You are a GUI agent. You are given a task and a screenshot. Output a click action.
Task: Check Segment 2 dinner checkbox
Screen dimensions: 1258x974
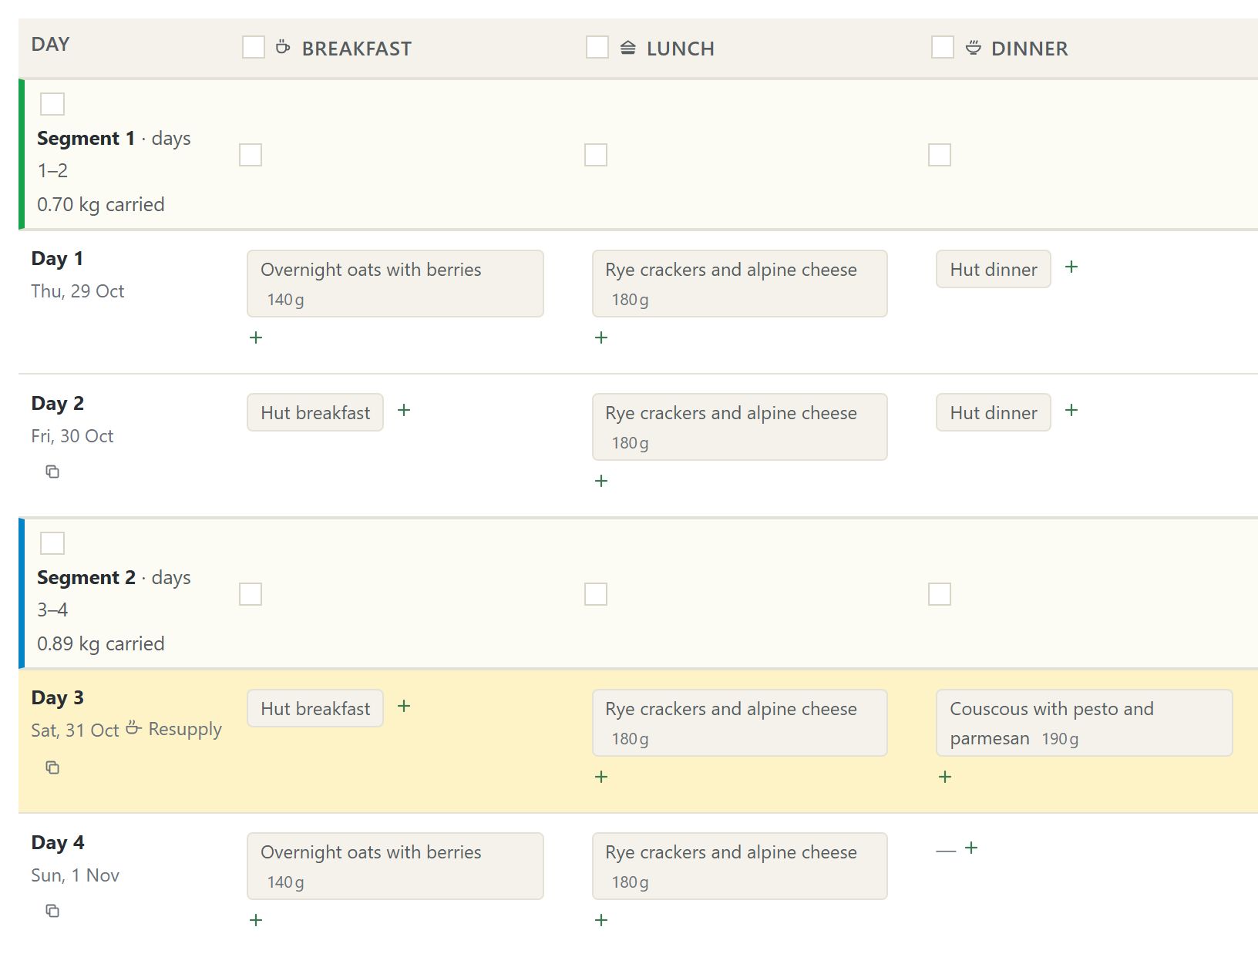(x=940, y=594)
